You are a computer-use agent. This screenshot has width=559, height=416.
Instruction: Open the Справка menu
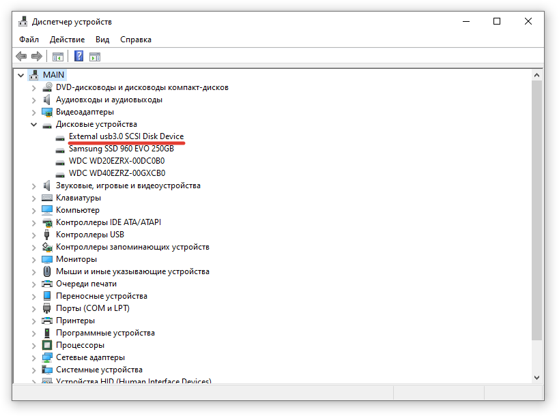tap(135, 40)
